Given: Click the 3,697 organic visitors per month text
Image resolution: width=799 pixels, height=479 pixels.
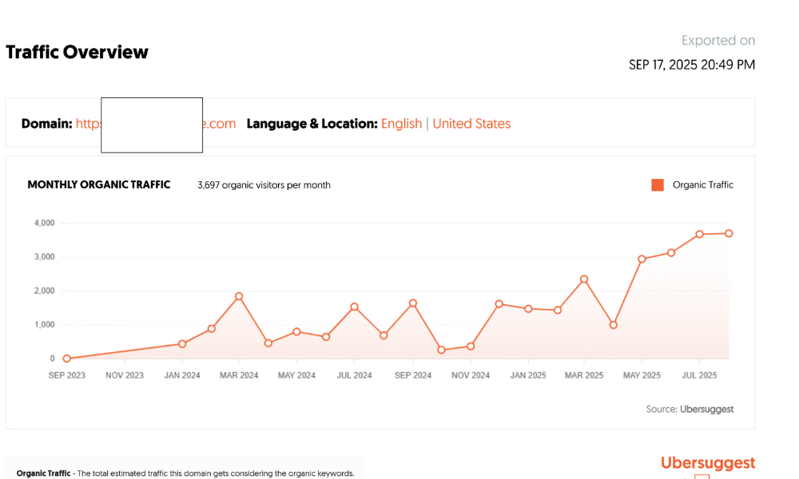Looking at the screenshot, I should [x=264, y=184].
